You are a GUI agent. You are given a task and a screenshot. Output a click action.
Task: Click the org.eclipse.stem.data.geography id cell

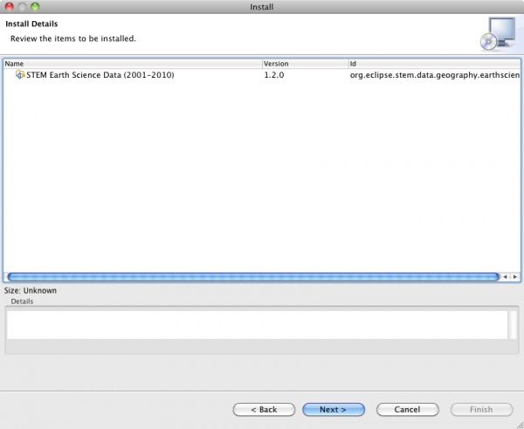coord(432,75)
